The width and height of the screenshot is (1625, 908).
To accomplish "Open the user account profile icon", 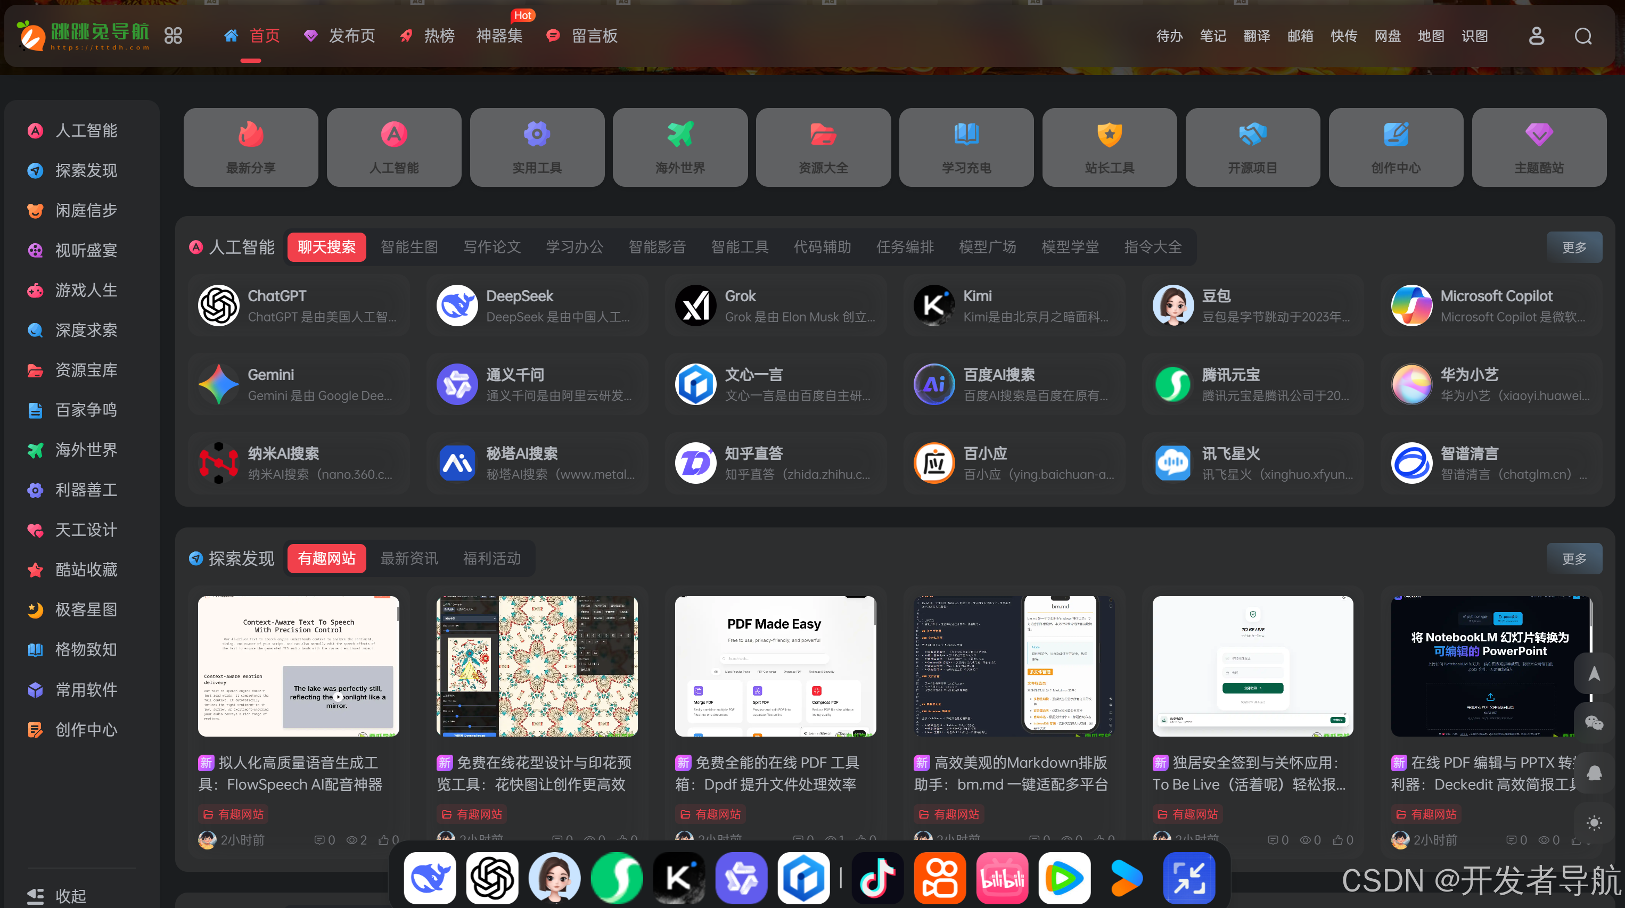I will pyautogui.click(x=1536, y=36).
